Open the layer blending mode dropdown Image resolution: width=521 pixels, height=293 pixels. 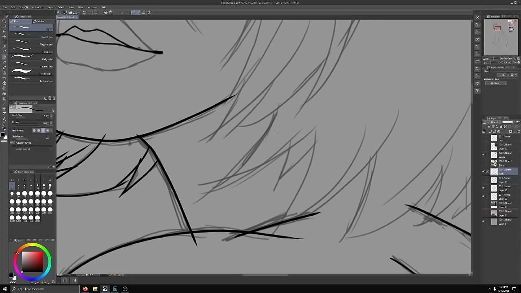495,122
